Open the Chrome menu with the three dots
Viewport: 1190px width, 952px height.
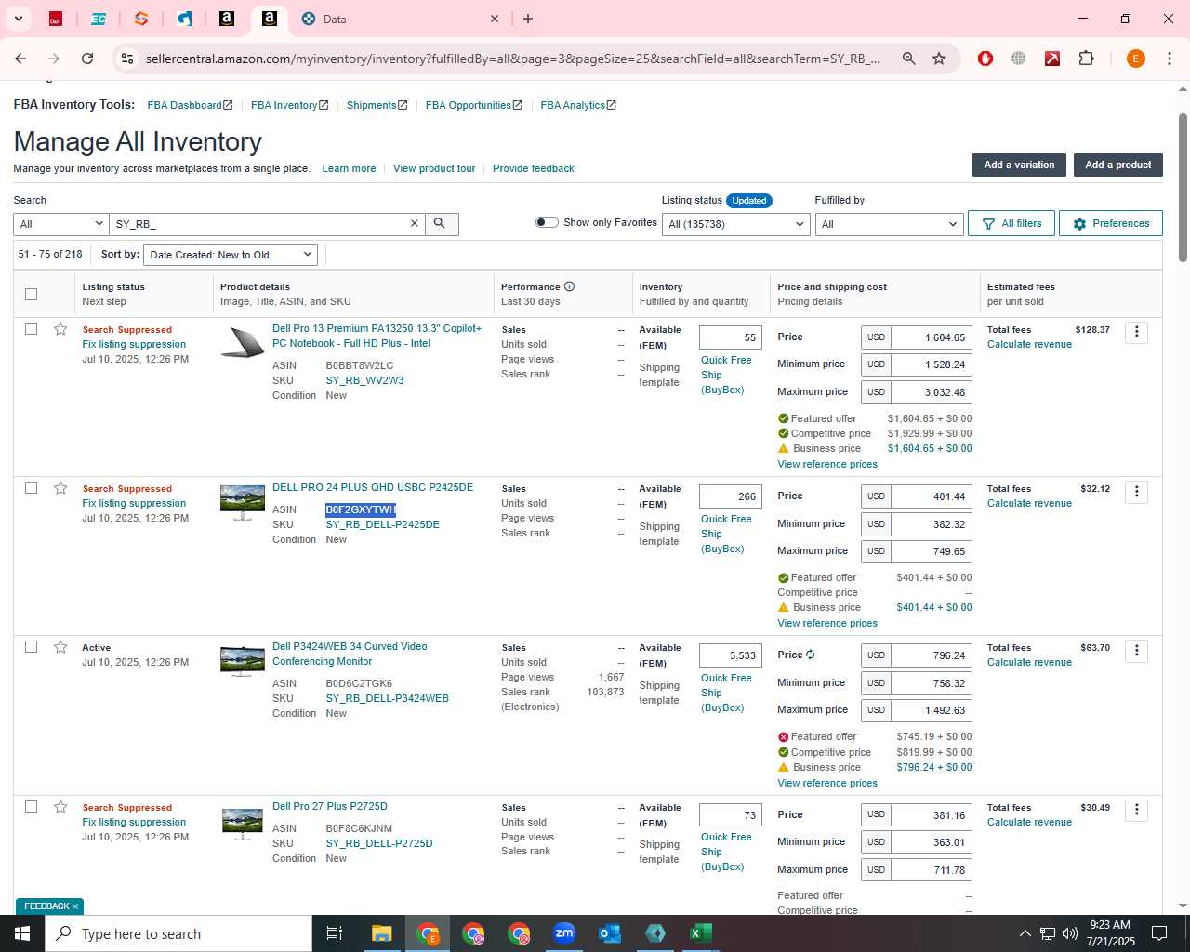(x=1170, y=59)
